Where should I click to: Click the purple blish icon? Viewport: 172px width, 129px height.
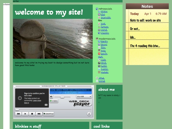click(x=99, y=14)
